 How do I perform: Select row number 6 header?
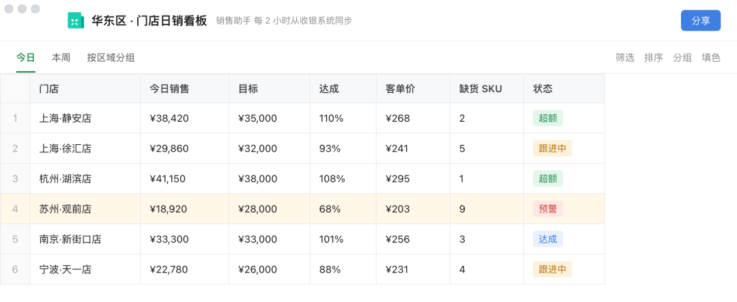click(15, 269)
